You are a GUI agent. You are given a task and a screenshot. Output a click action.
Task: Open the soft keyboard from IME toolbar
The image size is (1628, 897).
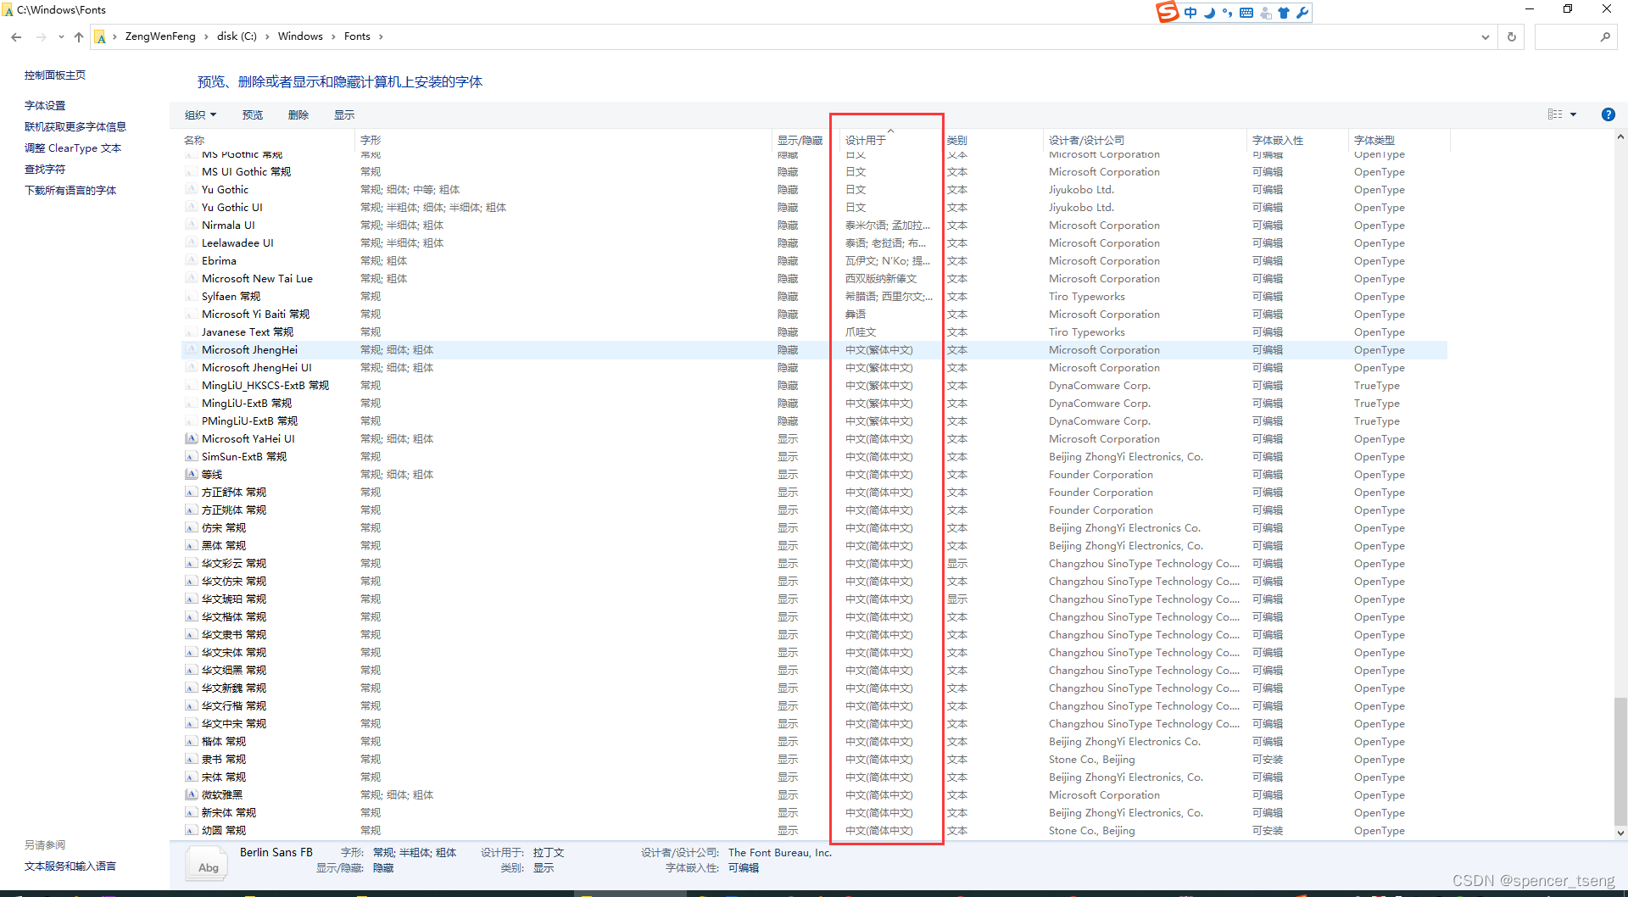pos(1246,13)
